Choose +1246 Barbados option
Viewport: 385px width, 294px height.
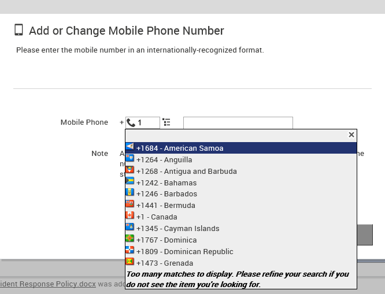[241, 194]
